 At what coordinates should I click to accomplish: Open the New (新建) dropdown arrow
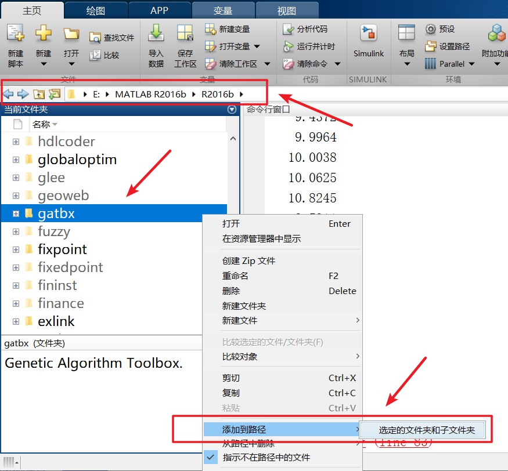[44, 64]
